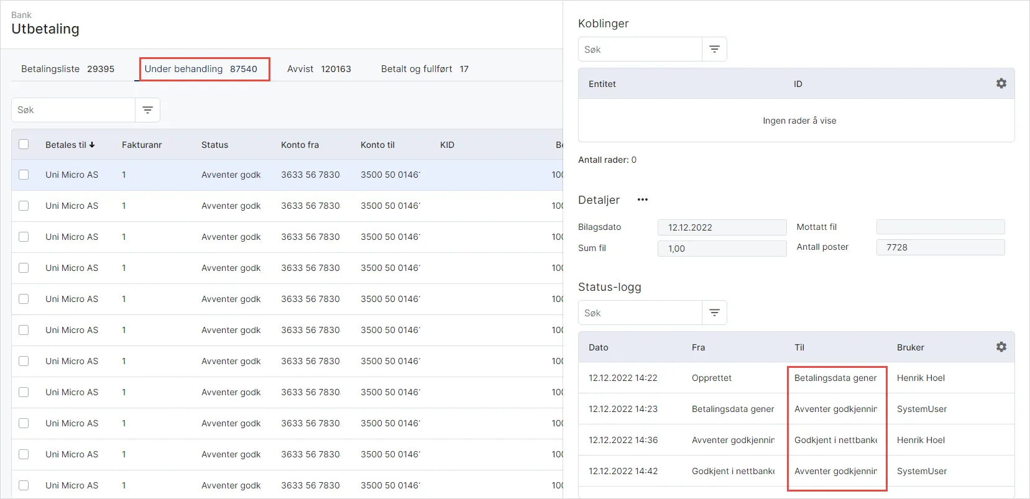Screen dimensions: 1030x499
Task: Open column settings gear for the Status-logg table
Action: 1001,347
